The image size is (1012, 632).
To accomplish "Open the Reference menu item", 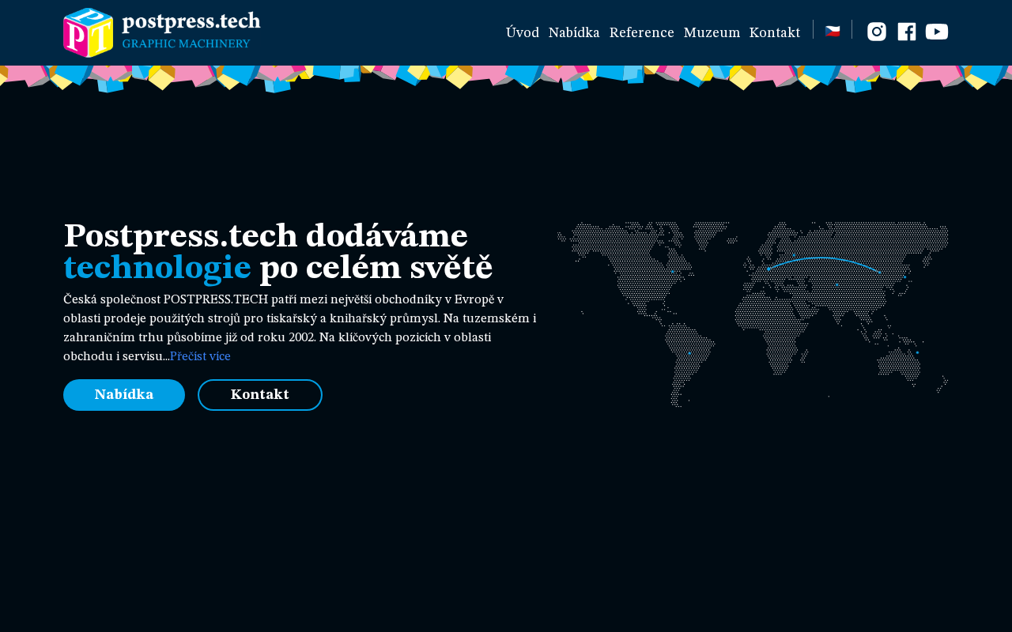I will [x=642, y=32].
